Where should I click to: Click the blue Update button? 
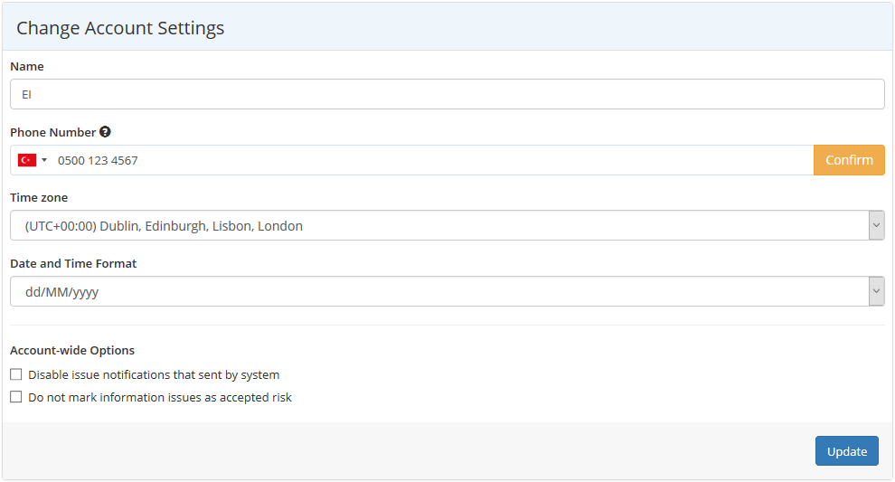point(846,451)
